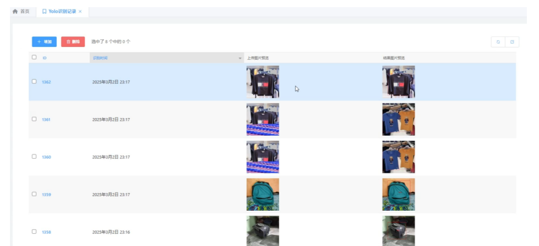Open record ID 1358 link
This screenshot has height=246, width=539.
point(46,232)
